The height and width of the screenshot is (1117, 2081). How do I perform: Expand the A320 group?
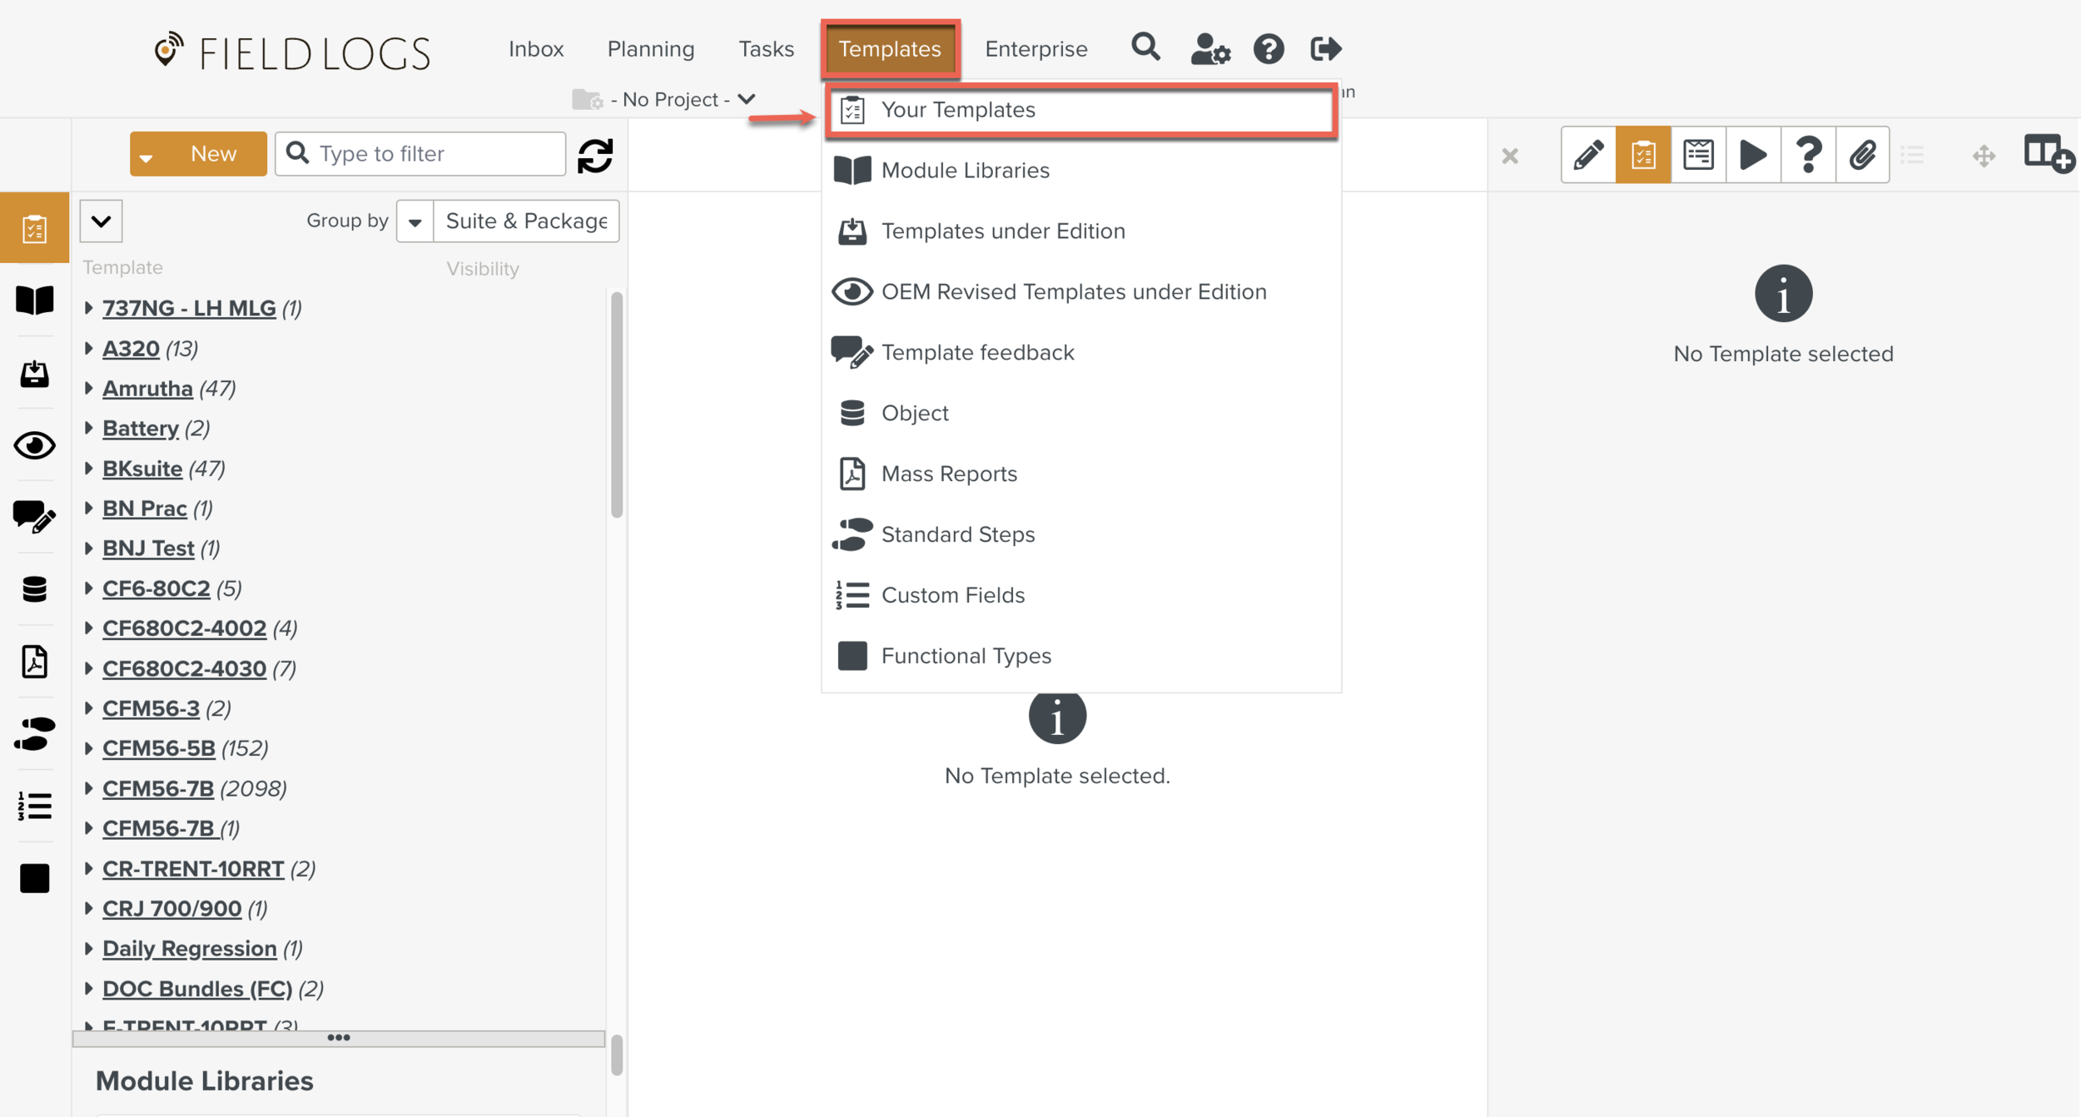coord(89,348)
